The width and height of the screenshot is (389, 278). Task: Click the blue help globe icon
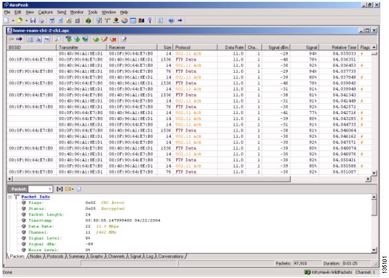171,21
